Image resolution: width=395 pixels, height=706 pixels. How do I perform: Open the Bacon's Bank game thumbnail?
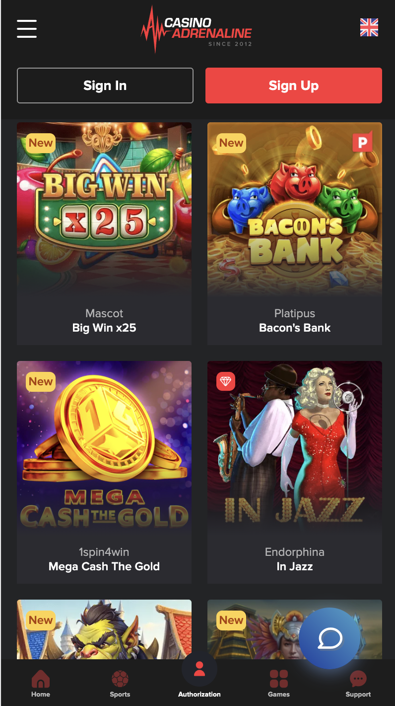(295, 209)
